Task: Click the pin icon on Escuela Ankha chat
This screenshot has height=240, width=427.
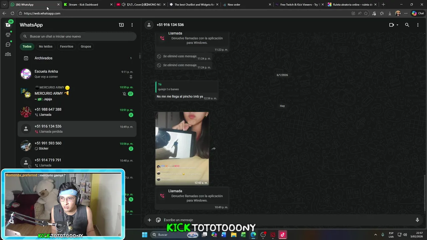Action: [x=131, y=77]
